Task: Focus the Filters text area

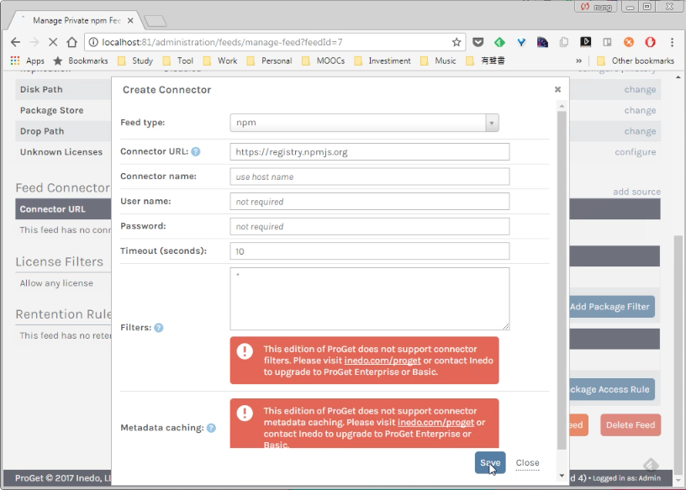Action: (370, 299)
